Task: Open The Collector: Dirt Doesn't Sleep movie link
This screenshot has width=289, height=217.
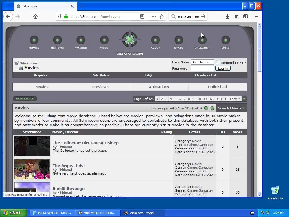Action: point(86,143)
